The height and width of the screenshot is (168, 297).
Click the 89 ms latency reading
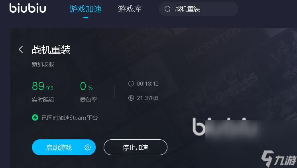pos(43,86)
